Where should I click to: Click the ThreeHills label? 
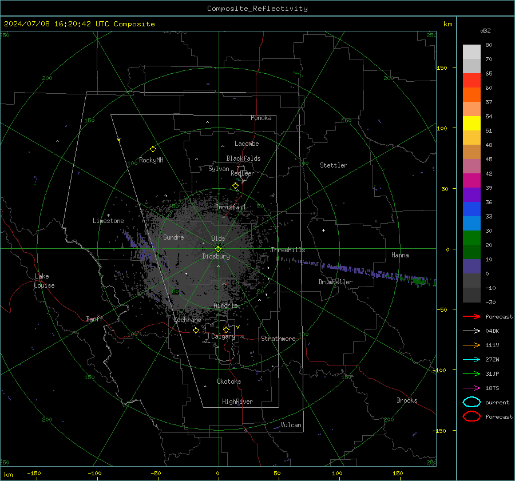[288, 250]
